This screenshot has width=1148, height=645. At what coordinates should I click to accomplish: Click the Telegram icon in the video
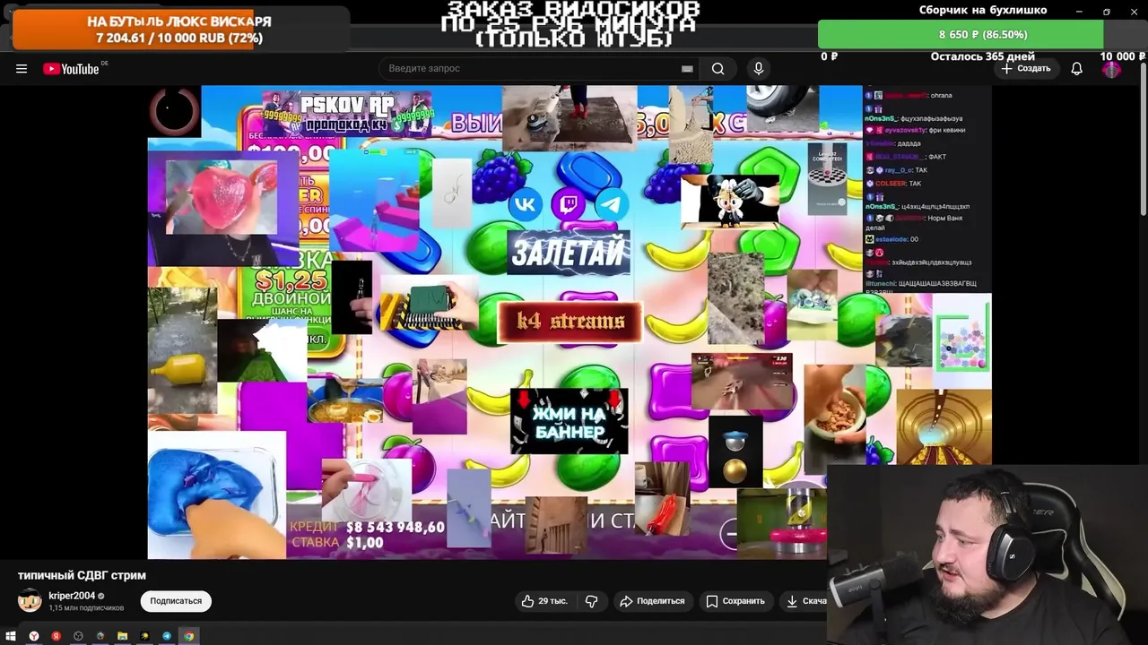coord(612,205)
